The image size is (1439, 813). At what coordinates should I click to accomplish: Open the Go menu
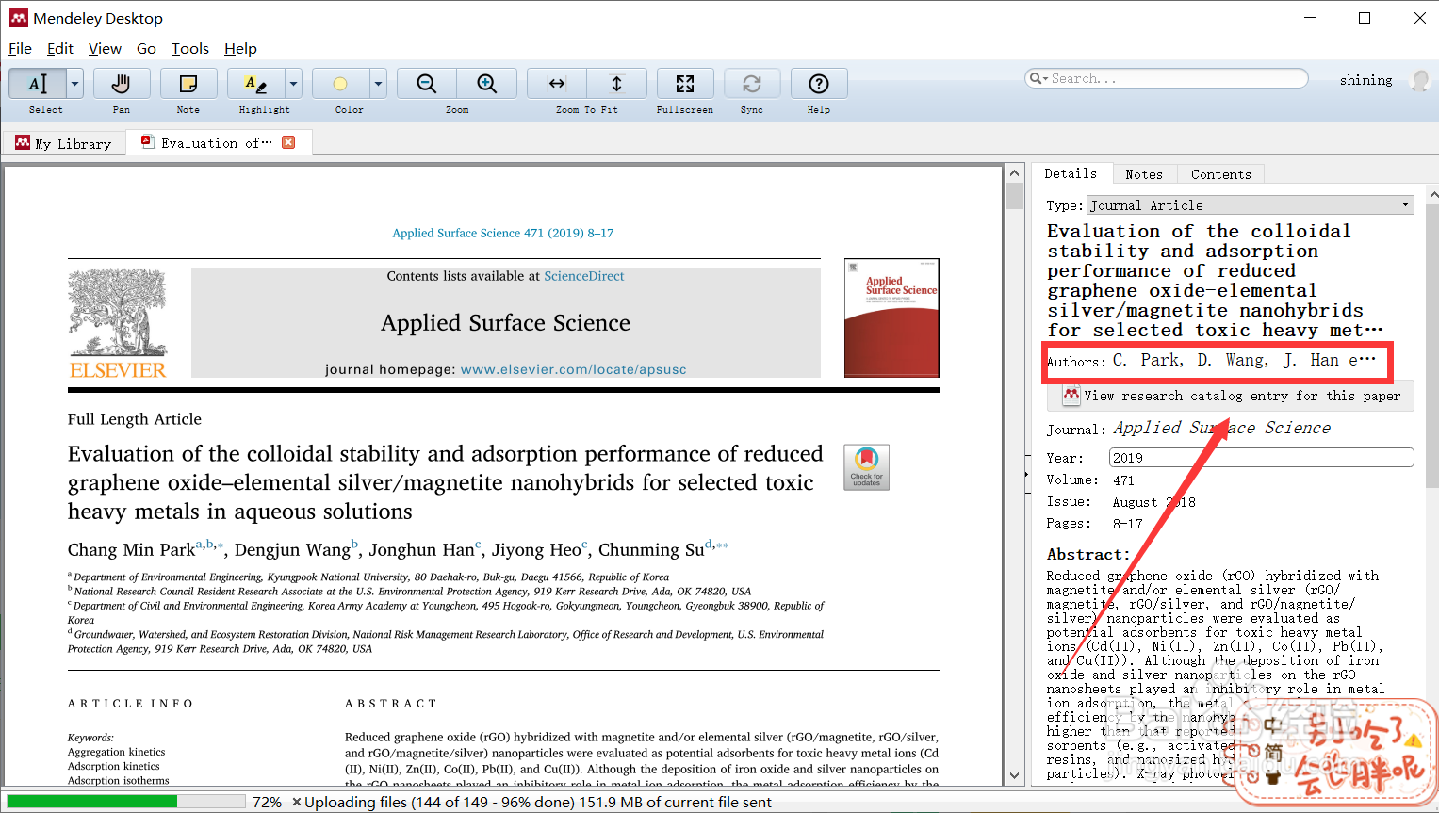146,48
